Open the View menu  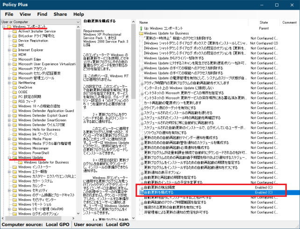point(25,14)
